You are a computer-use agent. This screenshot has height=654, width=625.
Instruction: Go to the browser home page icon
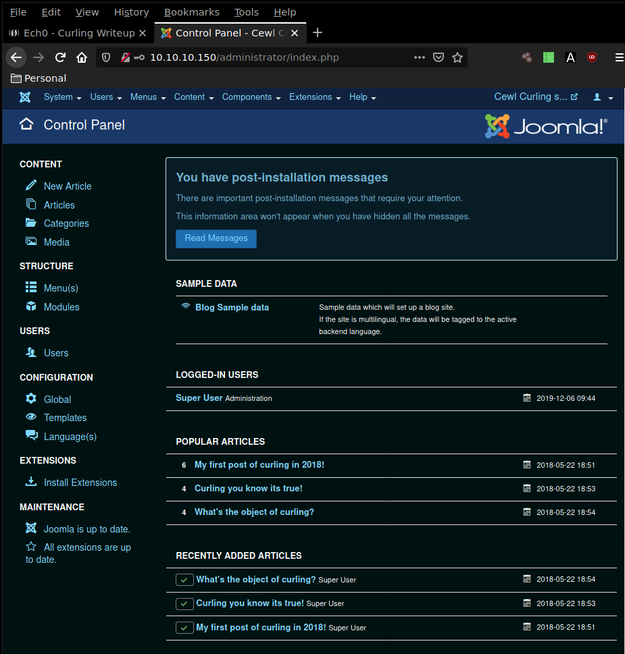click(82, 57)
